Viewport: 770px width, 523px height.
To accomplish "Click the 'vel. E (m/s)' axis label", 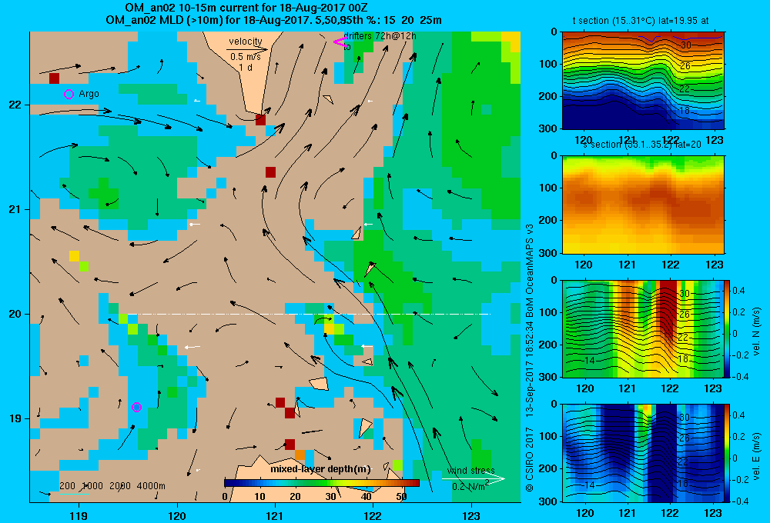I will 756,455.
